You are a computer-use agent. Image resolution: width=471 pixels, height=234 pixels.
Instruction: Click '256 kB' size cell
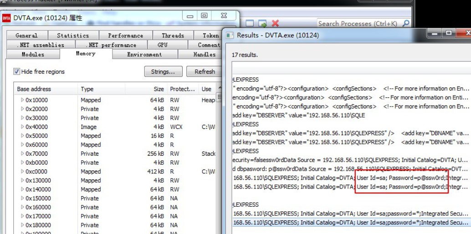(156, 153)
